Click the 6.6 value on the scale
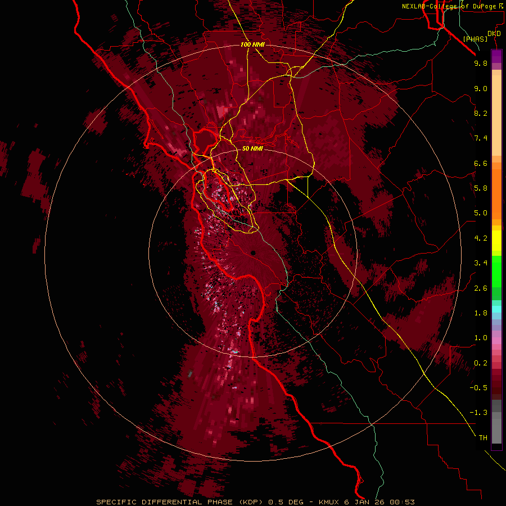Image resolution: width=506 pixels, height=506 pixels. [x=481, y=163]
